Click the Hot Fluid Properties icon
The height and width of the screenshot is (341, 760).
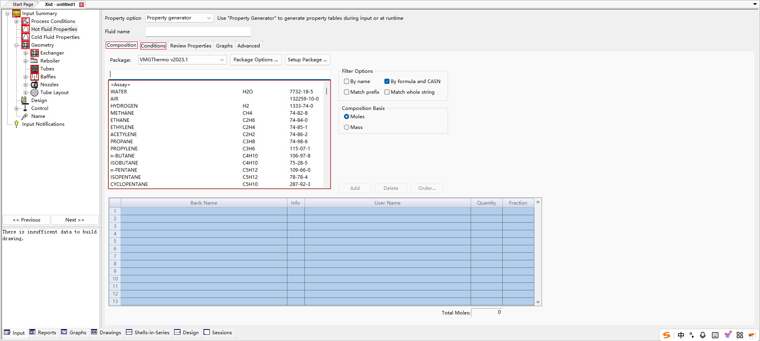coord(25,29)
